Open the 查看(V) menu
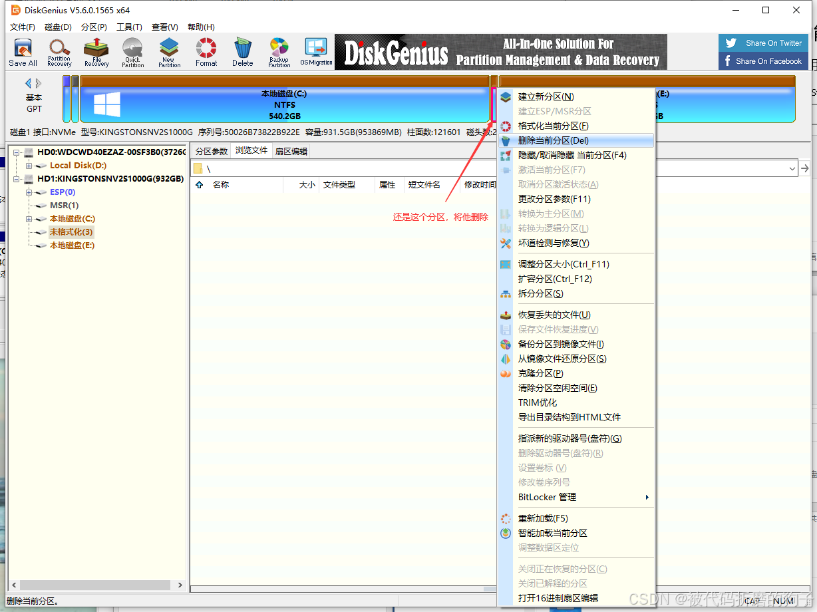 (165, 27)
